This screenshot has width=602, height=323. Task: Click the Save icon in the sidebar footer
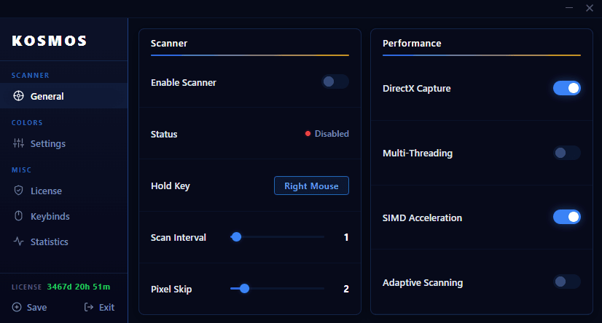pos(17,307)
